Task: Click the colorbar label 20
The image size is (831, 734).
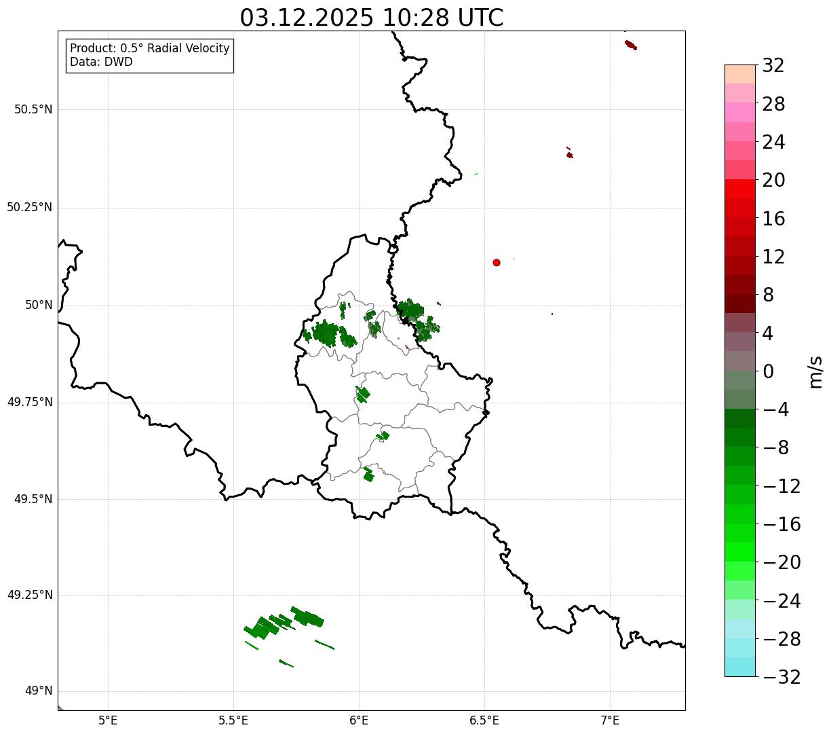Action: [773, 181]
